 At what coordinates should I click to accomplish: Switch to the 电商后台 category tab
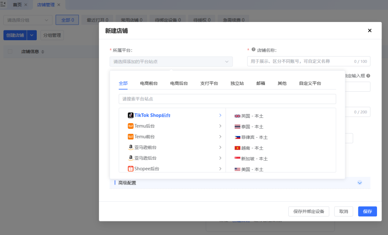179,83
